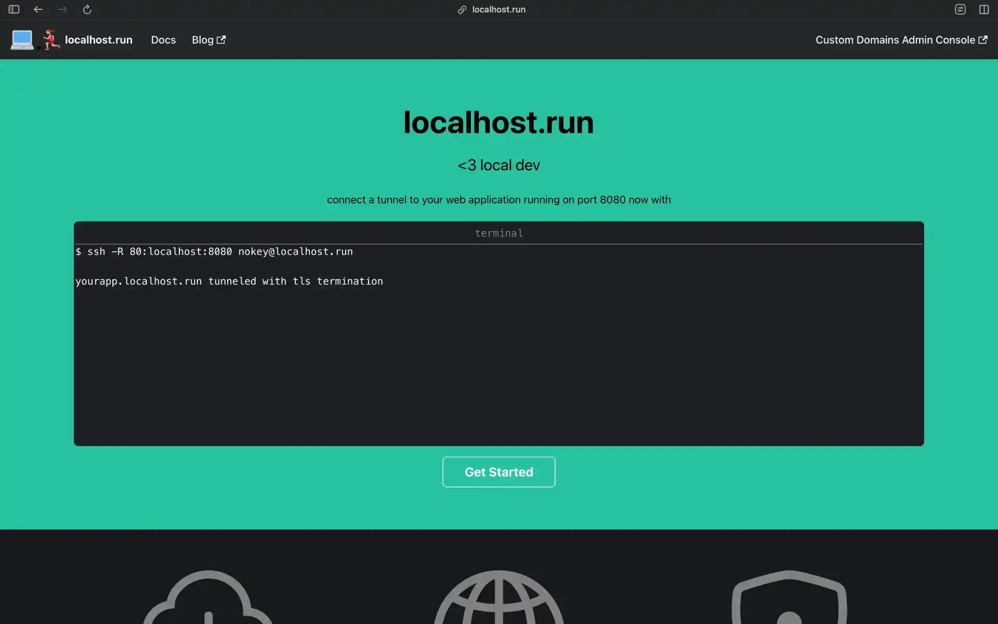Viewport: 998px width, 624px height.
Task: Click the Get Started button
Action: [498, 472]
